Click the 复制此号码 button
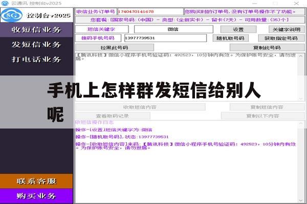Screen dimensions: 307x204 (267, 47)
